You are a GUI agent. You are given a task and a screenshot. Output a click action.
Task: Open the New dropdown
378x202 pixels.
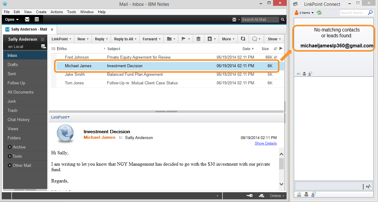(83, 39)
